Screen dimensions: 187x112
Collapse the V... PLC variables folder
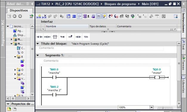click(15, 79)
